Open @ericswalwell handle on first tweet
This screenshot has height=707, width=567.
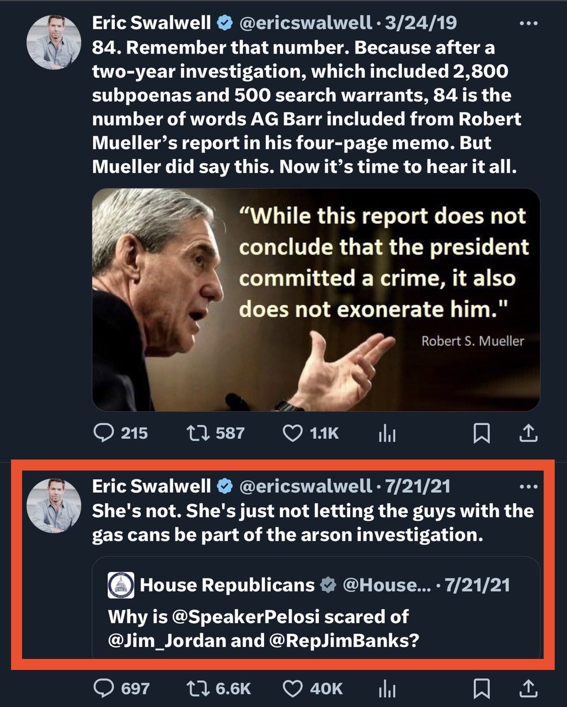pos(304,24)
